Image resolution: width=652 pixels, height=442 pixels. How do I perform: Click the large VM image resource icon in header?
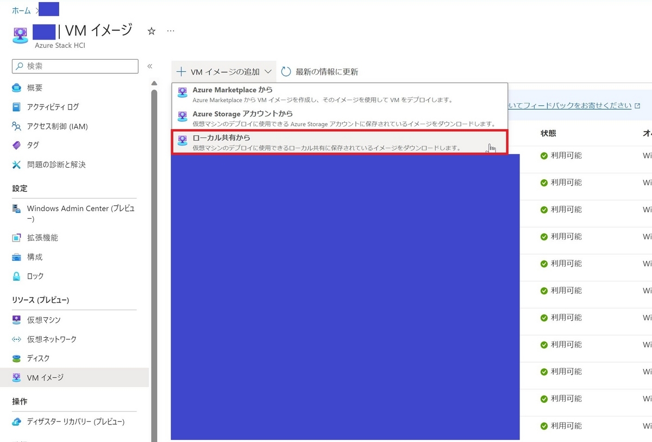20,35
